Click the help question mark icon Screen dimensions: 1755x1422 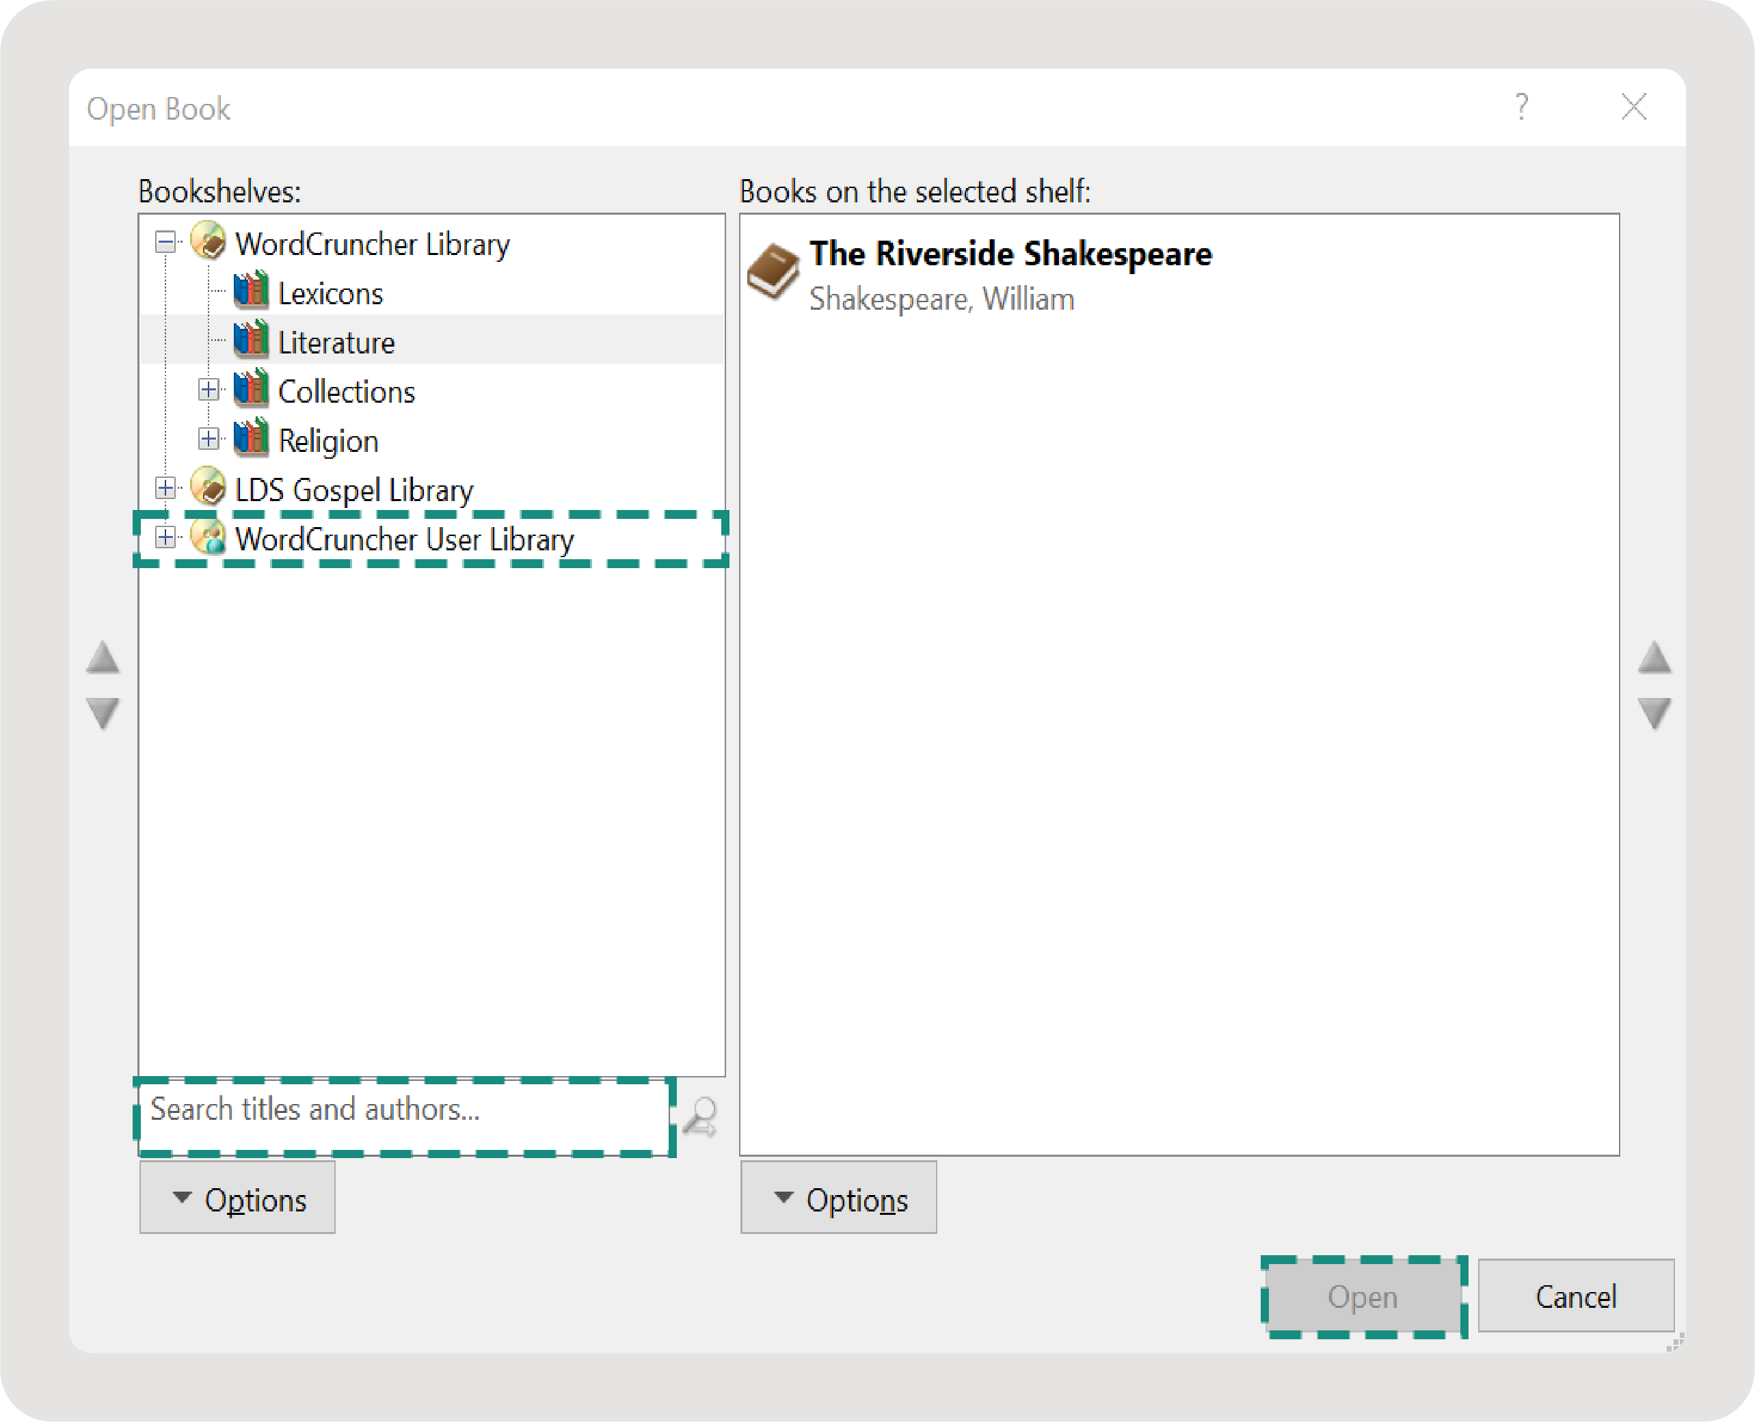[x=1520, y=107]
